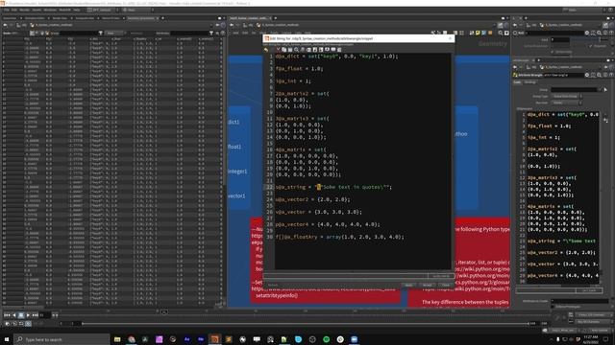
Task: Click the v@a_vector line in the Edit String dialog
Action: coord(318,212)
